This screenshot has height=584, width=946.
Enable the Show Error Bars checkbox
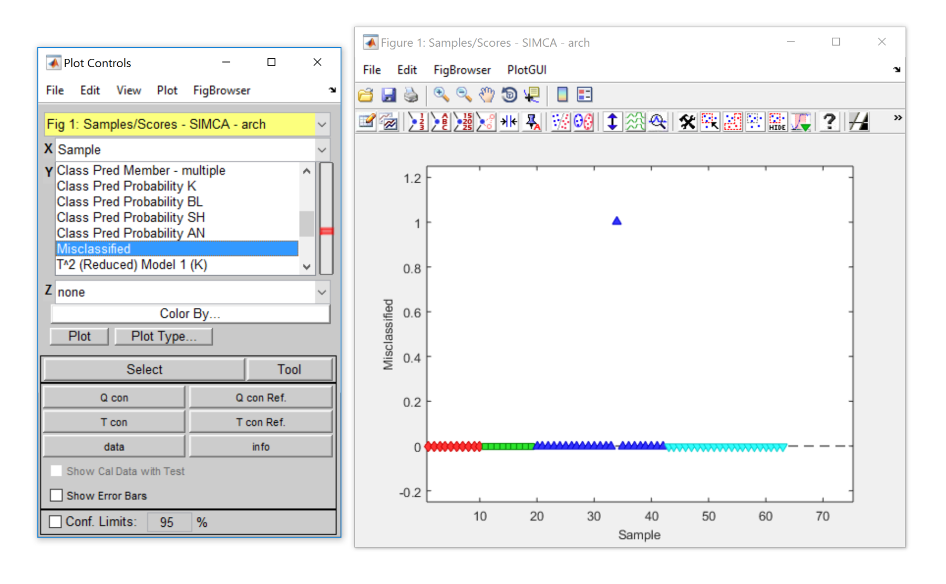[x=56, y=495]
